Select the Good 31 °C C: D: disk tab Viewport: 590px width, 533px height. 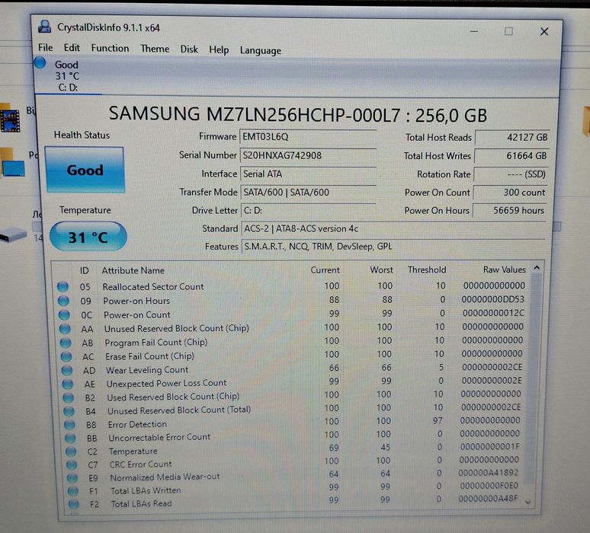[67, 76]
